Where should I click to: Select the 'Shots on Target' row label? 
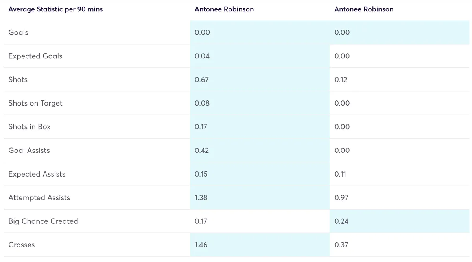[35, 103]
